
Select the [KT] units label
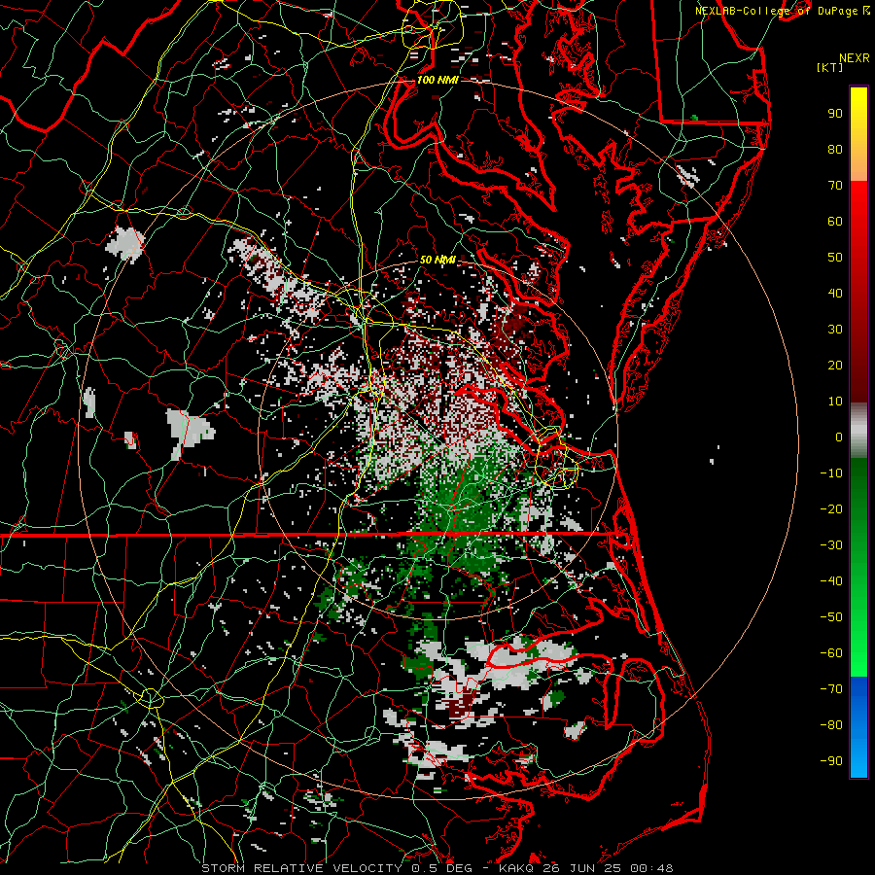click(829, 67)
